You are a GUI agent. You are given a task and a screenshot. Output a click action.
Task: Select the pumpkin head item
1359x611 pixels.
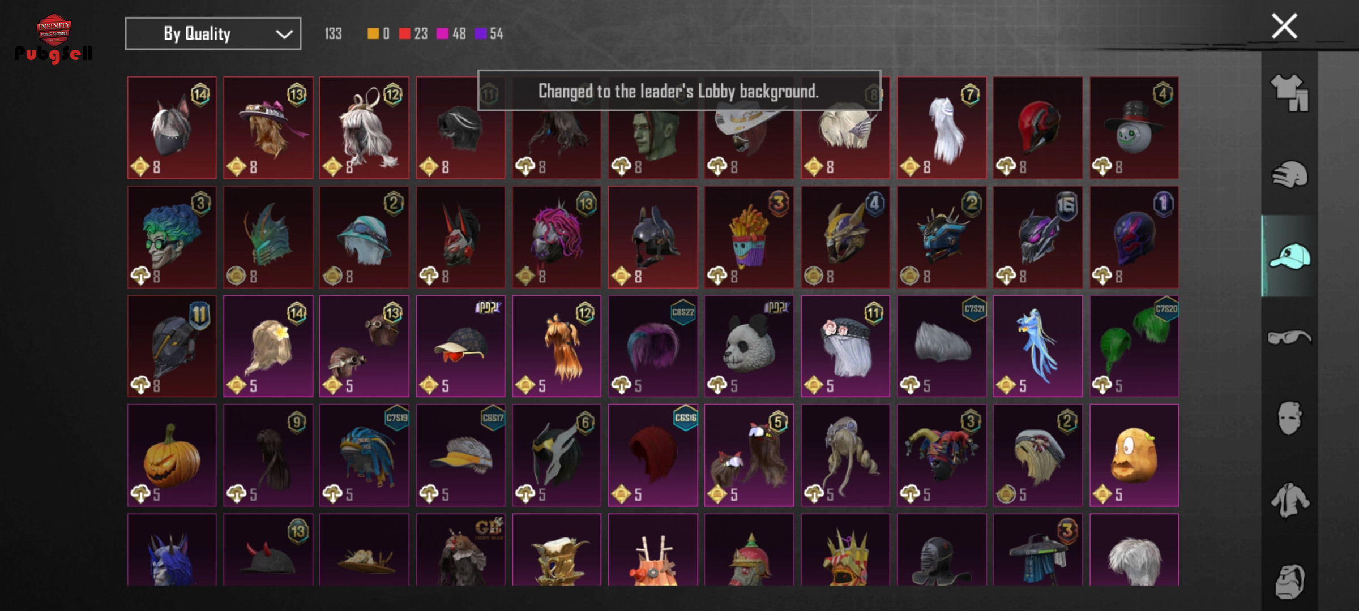click(x=172, y=455)
